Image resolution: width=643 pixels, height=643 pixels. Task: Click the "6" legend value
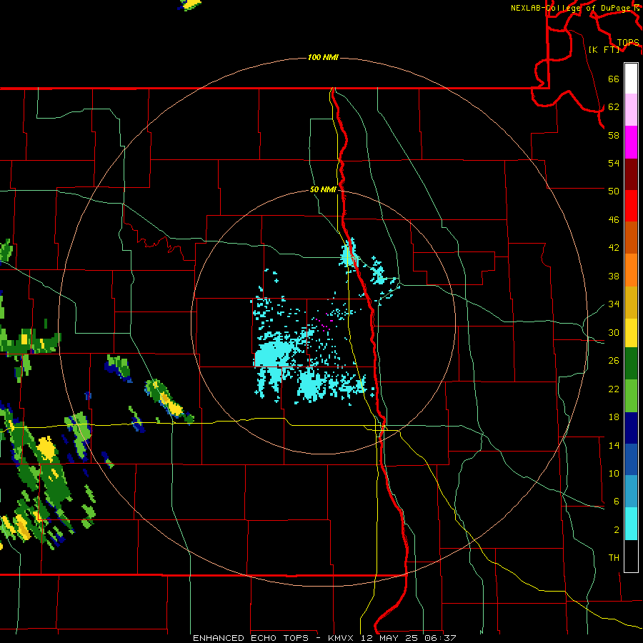click(x=617, y=502)
